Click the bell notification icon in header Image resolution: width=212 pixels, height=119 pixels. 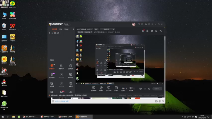(x=156, y=31)
